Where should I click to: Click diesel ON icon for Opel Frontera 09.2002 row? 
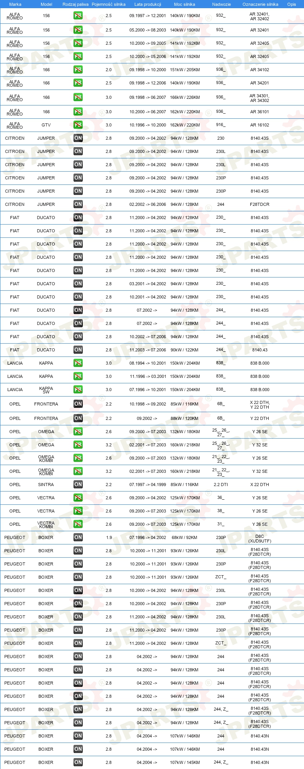click(x=78, y=418)
